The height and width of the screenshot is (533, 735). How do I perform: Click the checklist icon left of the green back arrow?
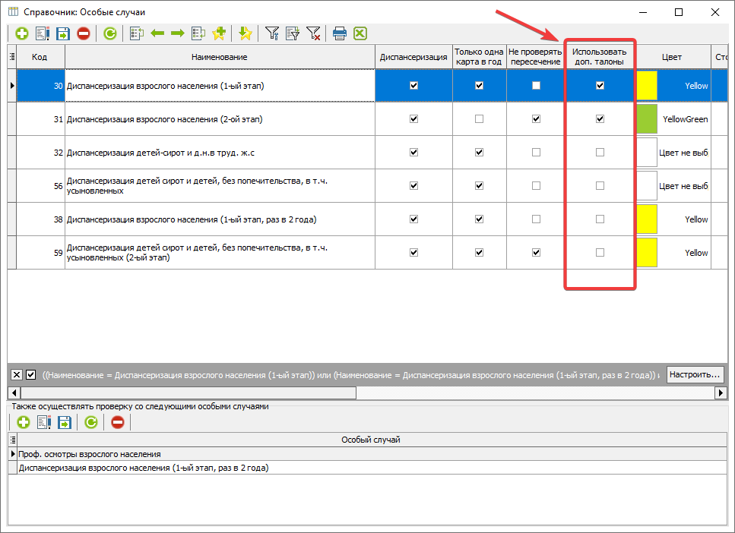pos(136,33)
